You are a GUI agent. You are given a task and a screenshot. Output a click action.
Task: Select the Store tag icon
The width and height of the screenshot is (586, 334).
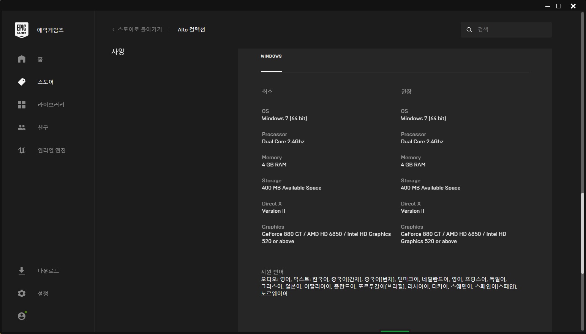(x=22, y=82)
